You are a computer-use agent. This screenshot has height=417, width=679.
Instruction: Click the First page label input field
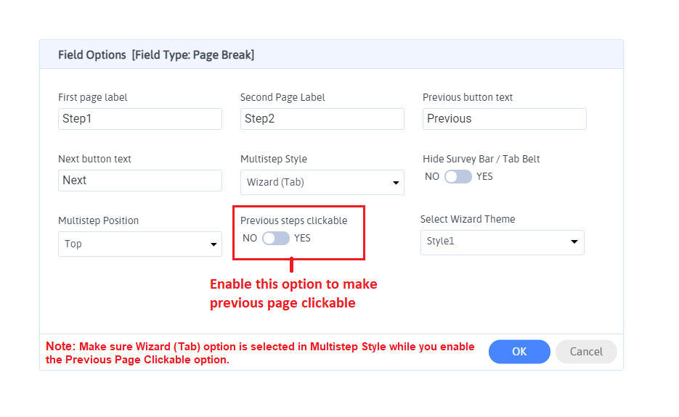tap(139, 119)
